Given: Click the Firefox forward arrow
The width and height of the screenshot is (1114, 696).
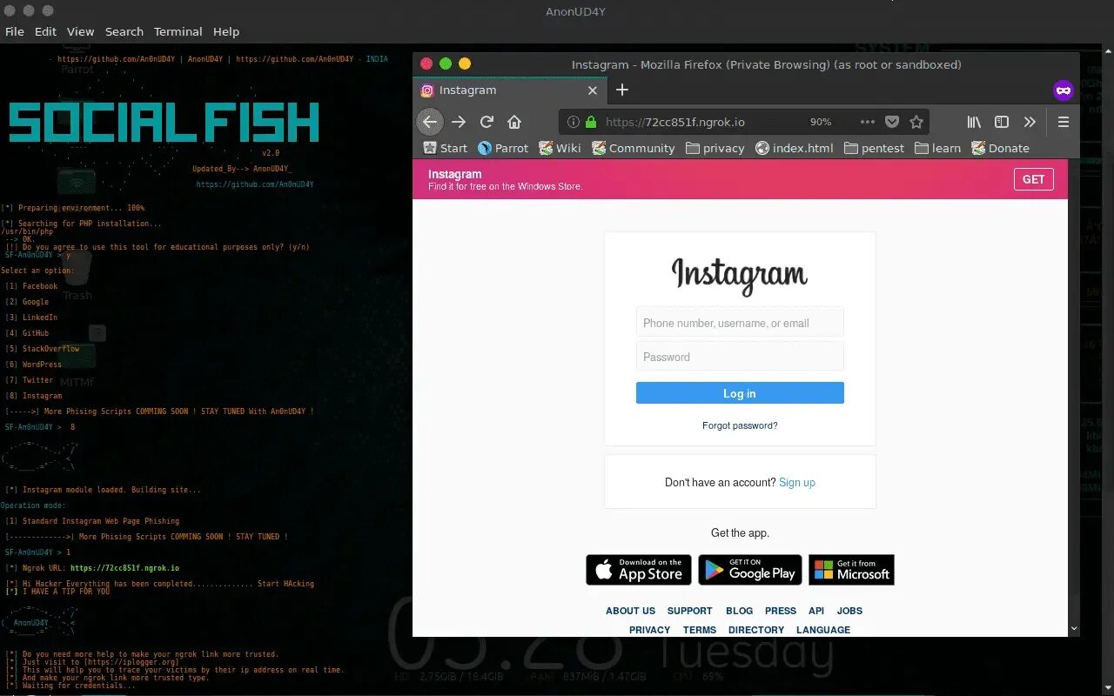Looking at the screenshot, I should pos(459,122).
